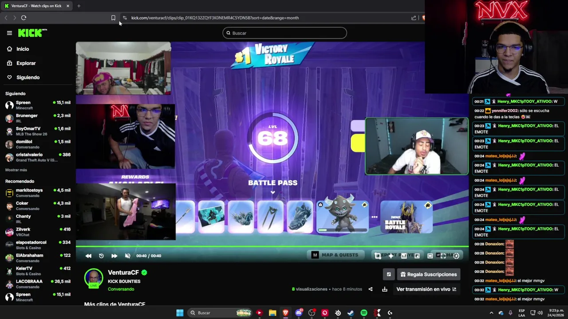Viewport: 568px width, 319px height.
Task: Select cristalvalerio in followed list
Action: coord(38,157)
